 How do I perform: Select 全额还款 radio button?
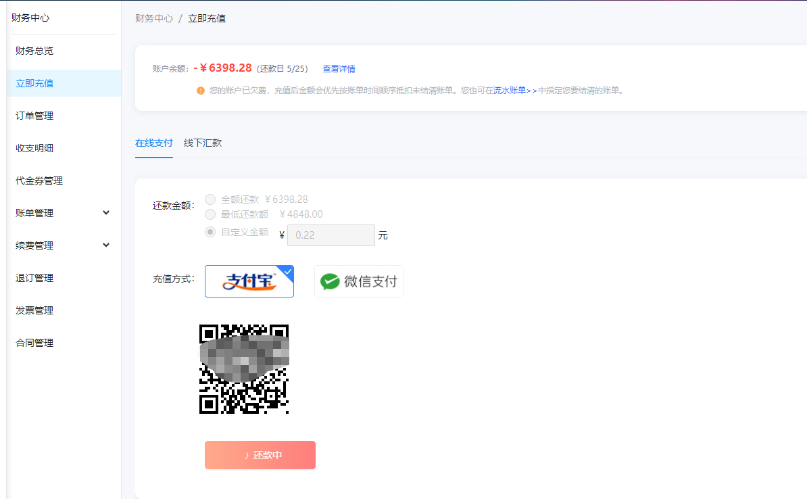pyautogui.click(x=210, y=199)
